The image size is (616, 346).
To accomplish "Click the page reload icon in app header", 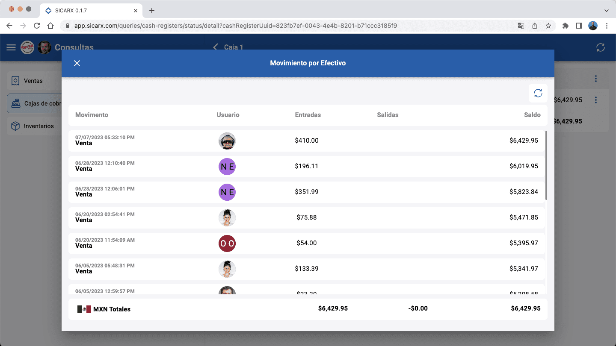I will pos(601,47).
